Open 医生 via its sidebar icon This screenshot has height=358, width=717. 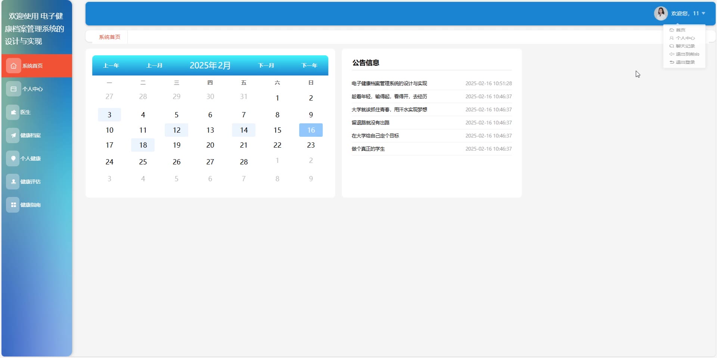[13, 112]
